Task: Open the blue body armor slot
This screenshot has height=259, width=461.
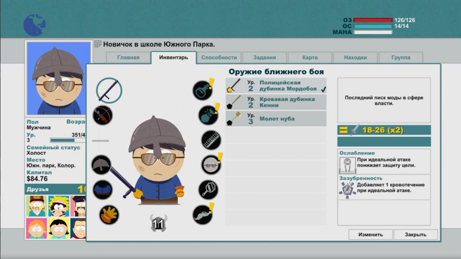Action: (103, 190)
